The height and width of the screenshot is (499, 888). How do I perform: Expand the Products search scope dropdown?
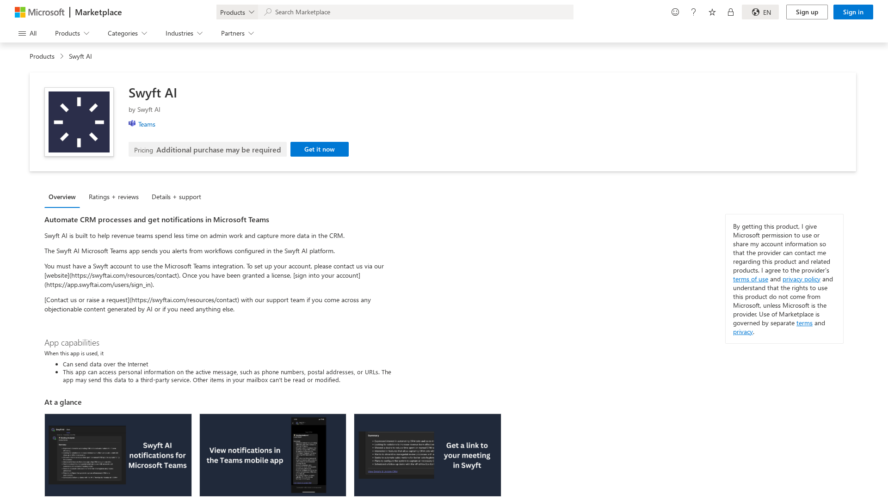[x=237, y=12]
